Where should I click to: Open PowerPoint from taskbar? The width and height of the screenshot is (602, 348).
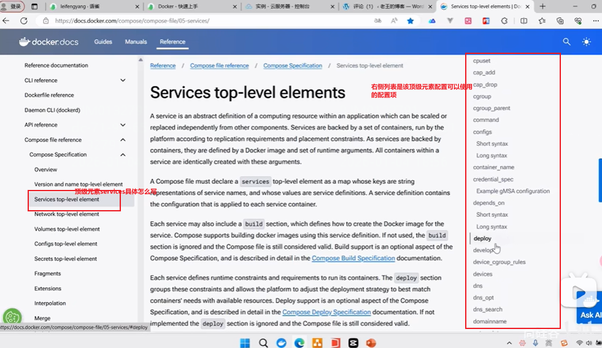(x=371, y=342)
